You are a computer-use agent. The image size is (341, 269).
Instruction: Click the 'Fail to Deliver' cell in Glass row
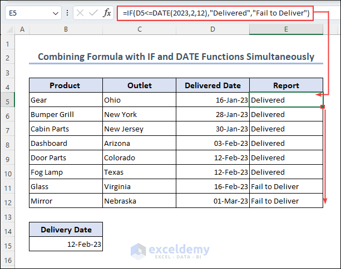[x=286, y=186]
